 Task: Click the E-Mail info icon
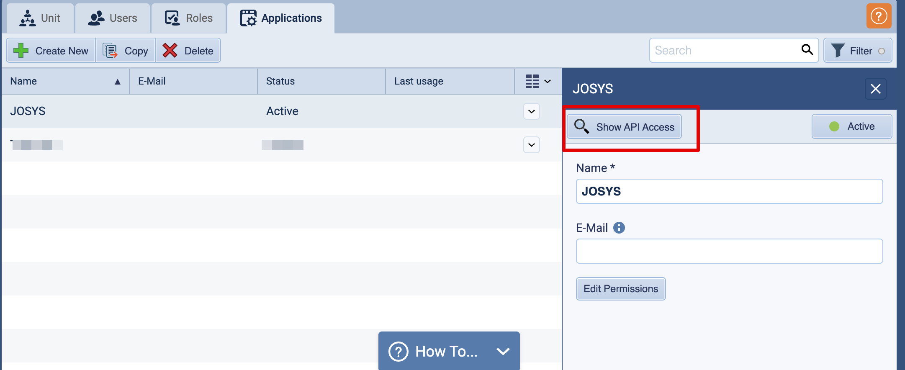pos(619,228)
